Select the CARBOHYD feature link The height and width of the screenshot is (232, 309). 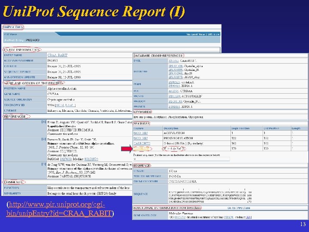click(142, 143)
